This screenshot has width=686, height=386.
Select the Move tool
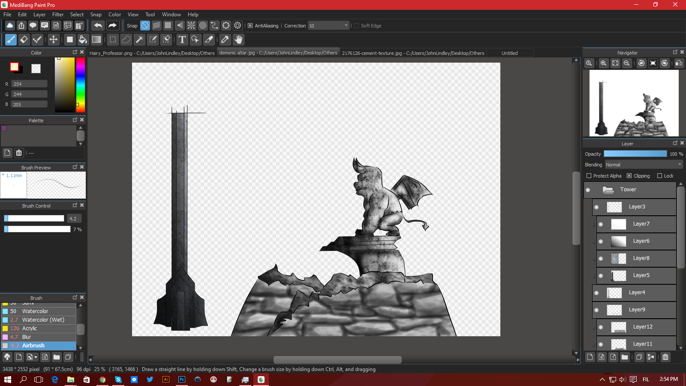[53, 40]
